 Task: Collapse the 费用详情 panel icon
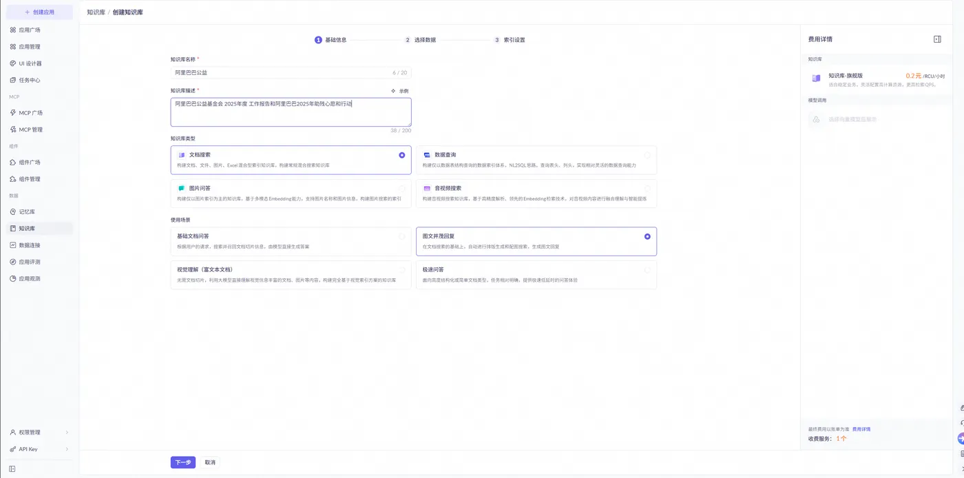pyautogui.click(x=937, y=39)
